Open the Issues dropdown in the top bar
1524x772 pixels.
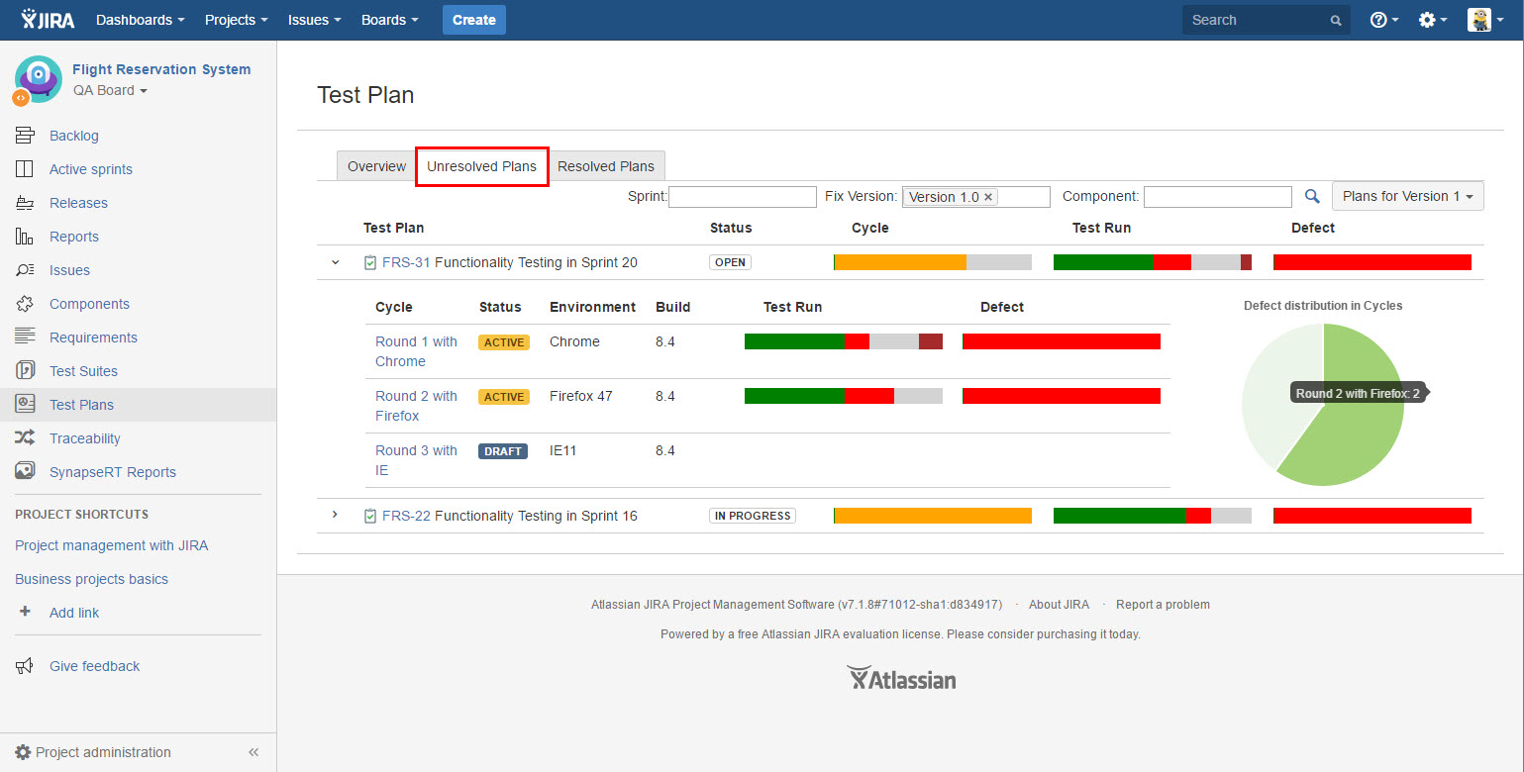click(315, 20)
